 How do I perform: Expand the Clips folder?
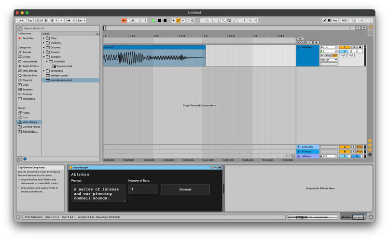click(43, 38)
